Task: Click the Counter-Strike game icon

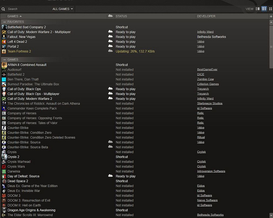Action: [4, 128]
